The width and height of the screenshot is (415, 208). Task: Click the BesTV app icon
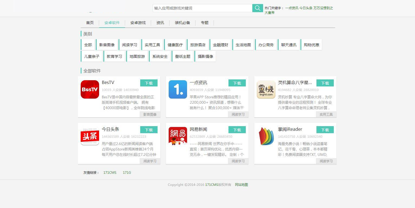coord(90,89)
